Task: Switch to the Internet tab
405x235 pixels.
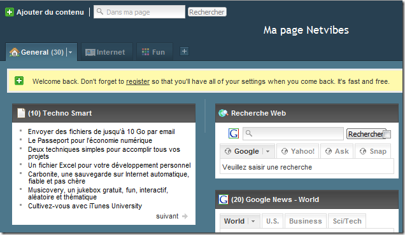Action: coord(107,52)
